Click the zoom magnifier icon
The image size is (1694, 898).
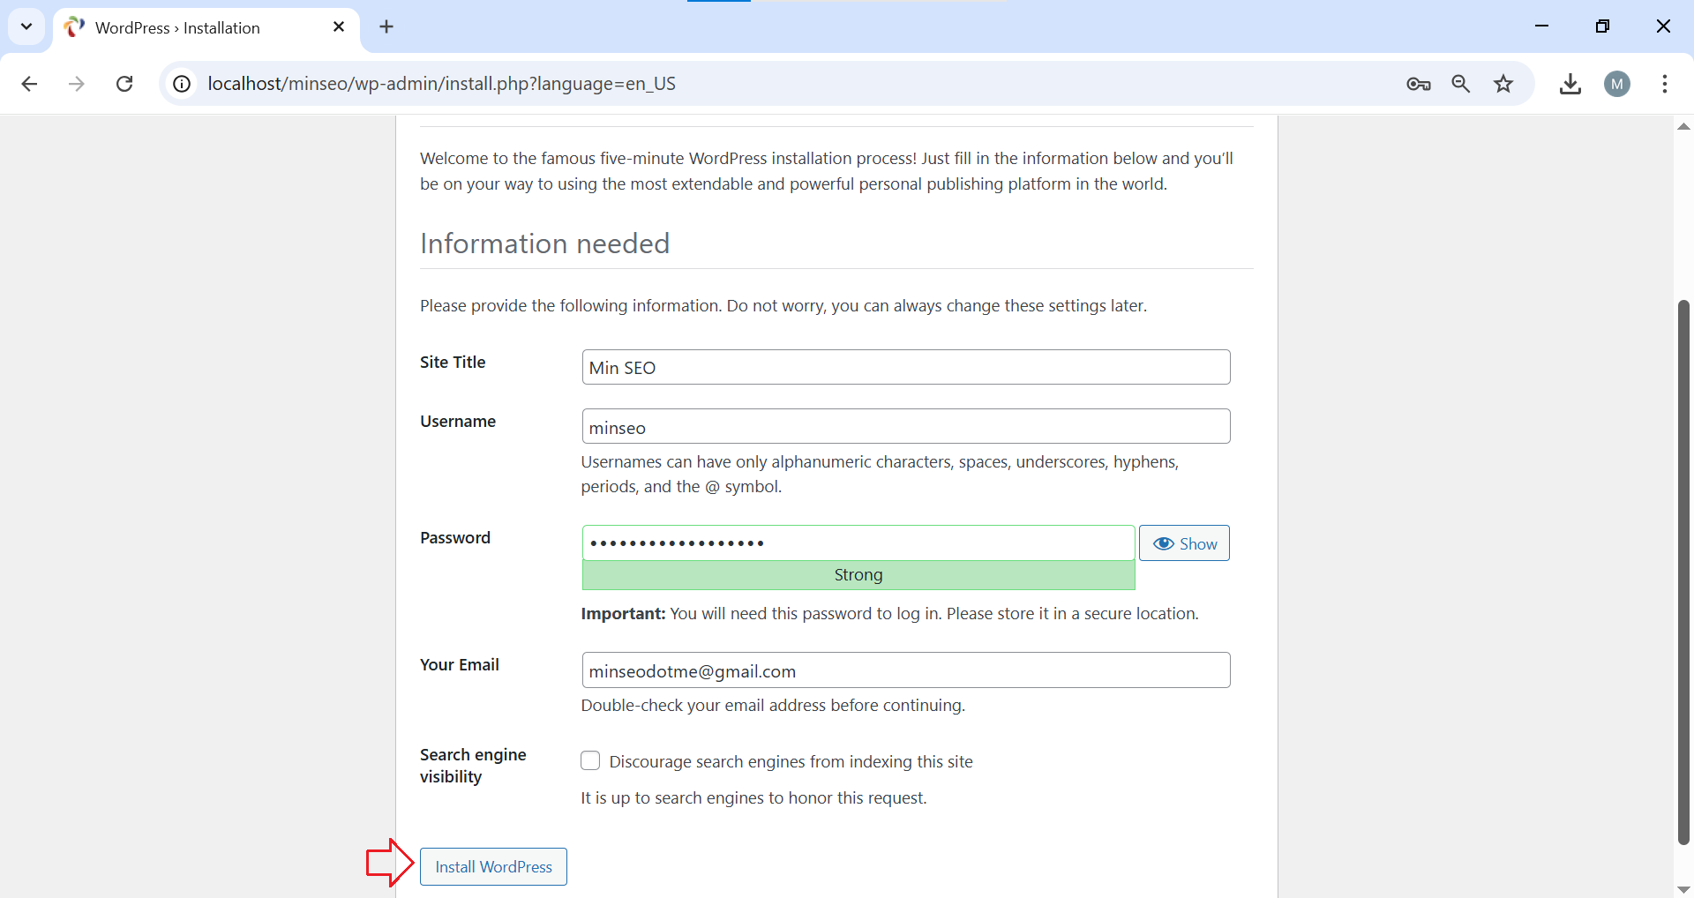pos(1461,84)
